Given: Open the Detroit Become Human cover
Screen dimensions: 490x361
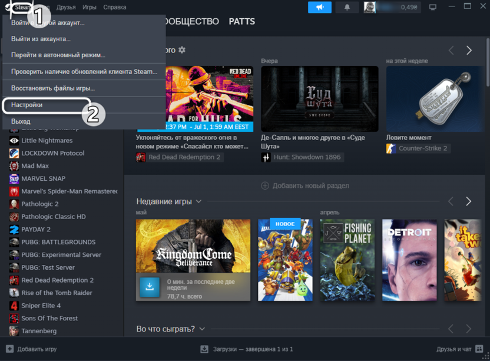Looking at the screenshot, I should point(409,260).
